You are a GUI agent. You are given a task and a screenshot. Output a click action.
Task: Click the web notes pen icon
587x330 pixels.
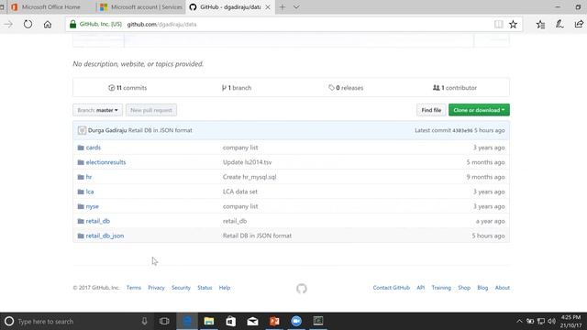pos(559,25)
